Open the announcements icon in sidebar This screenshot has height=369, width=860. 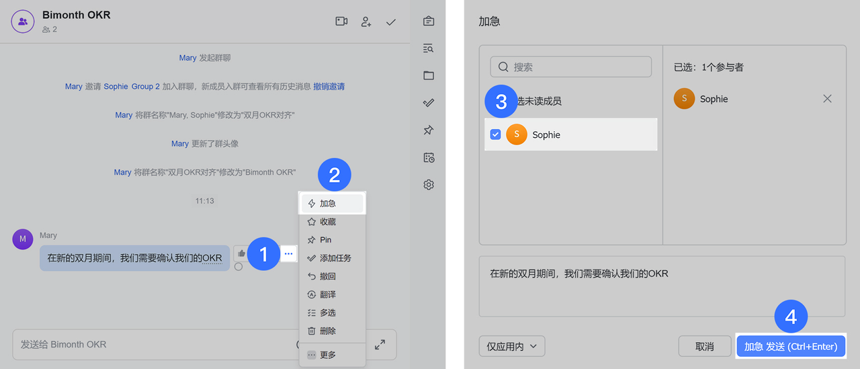[x=429, y=22]
